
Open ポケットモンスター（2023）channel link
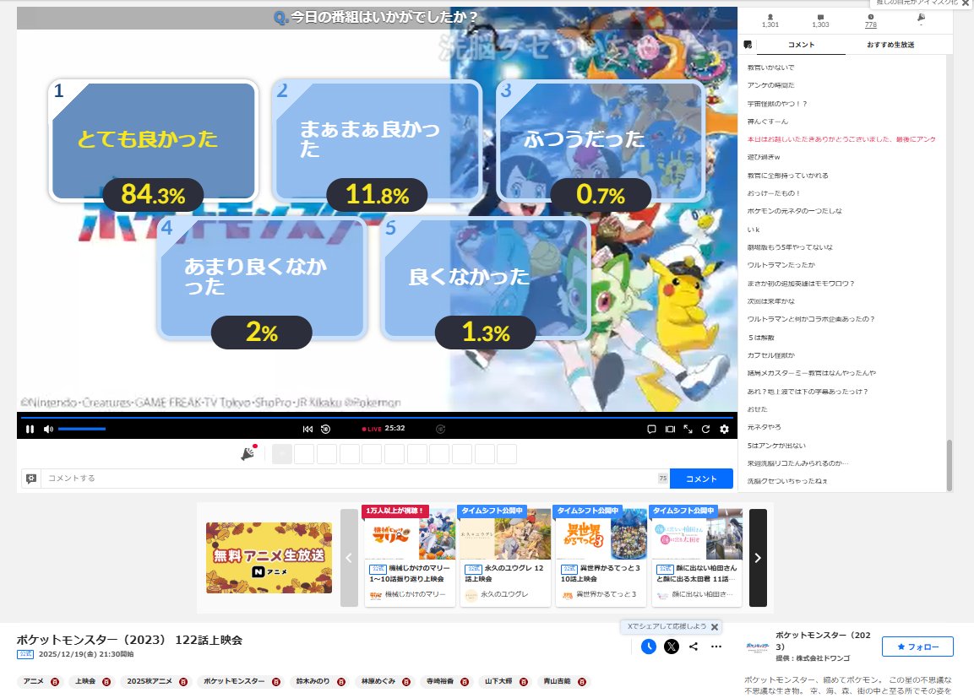823,641
